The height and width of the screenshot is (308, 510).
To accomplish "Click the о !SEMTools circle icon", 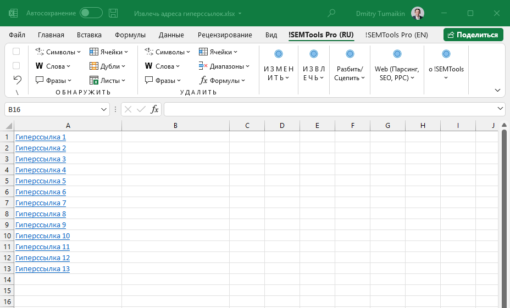I will click(x=446, y=54).
